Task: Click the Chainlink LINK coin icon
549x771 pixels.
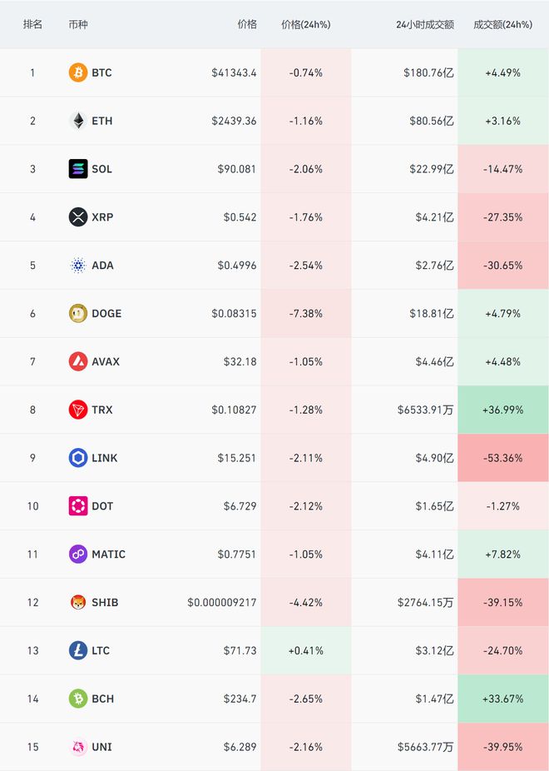Action: coord(77,458)
